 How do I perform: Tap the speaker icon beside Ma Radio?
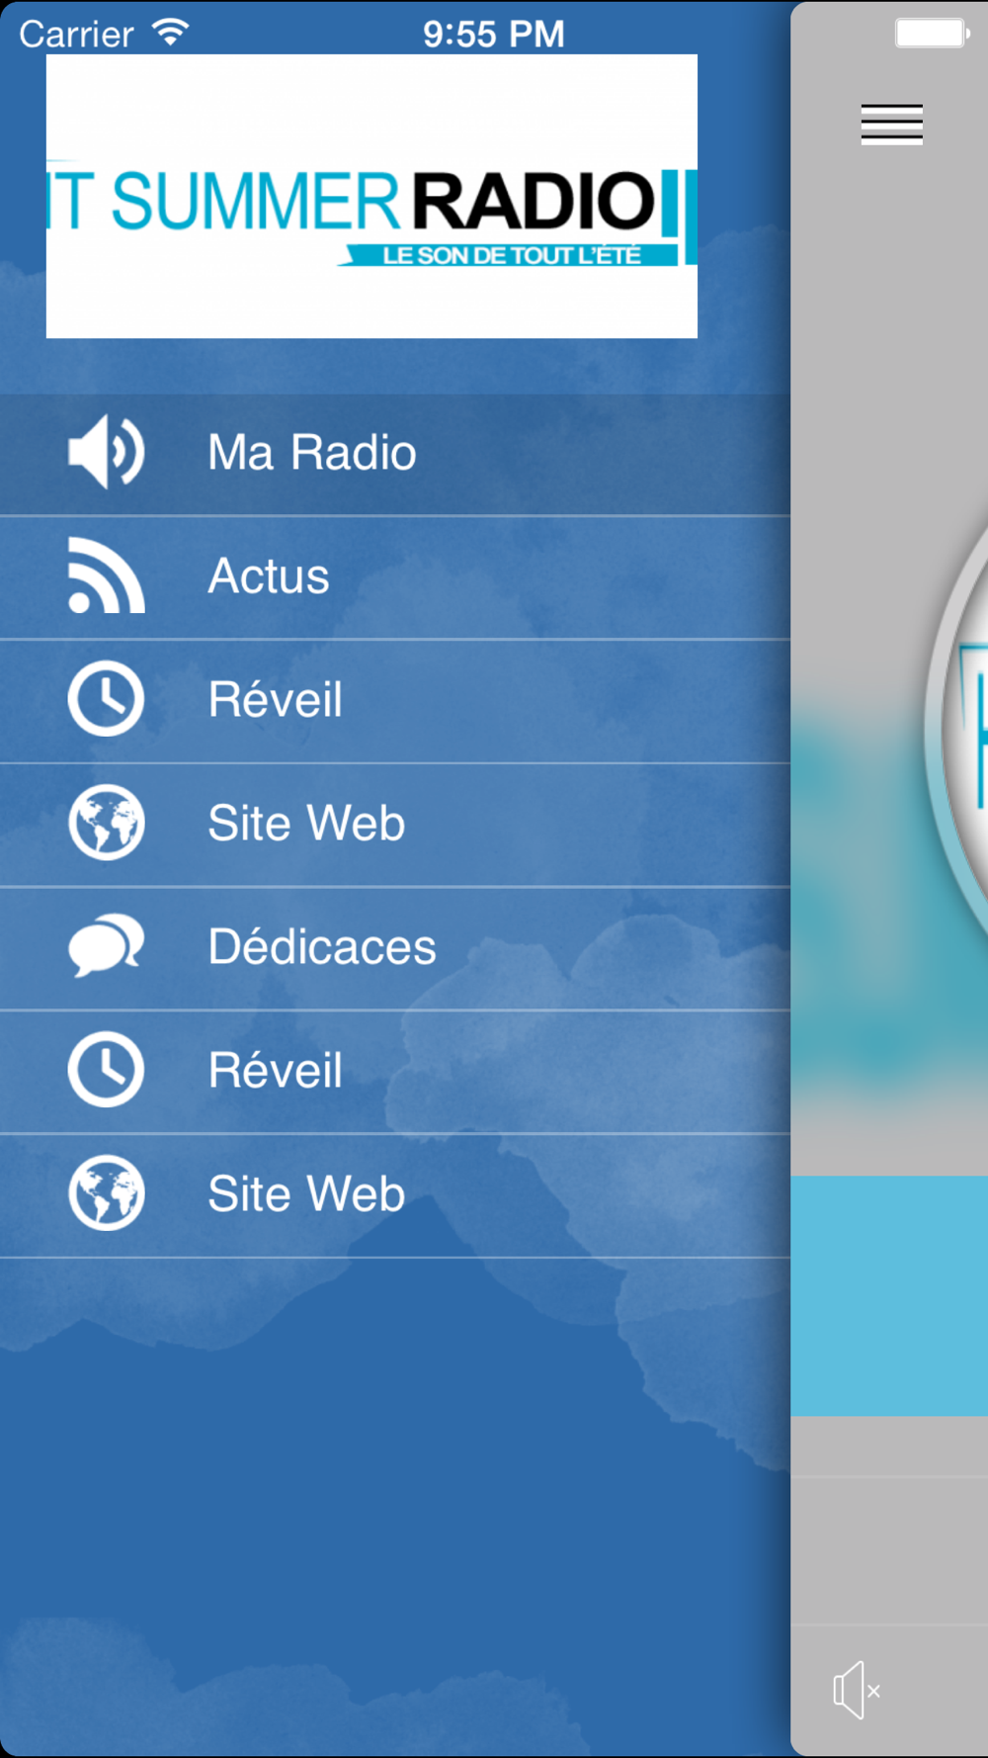point(106,452)
